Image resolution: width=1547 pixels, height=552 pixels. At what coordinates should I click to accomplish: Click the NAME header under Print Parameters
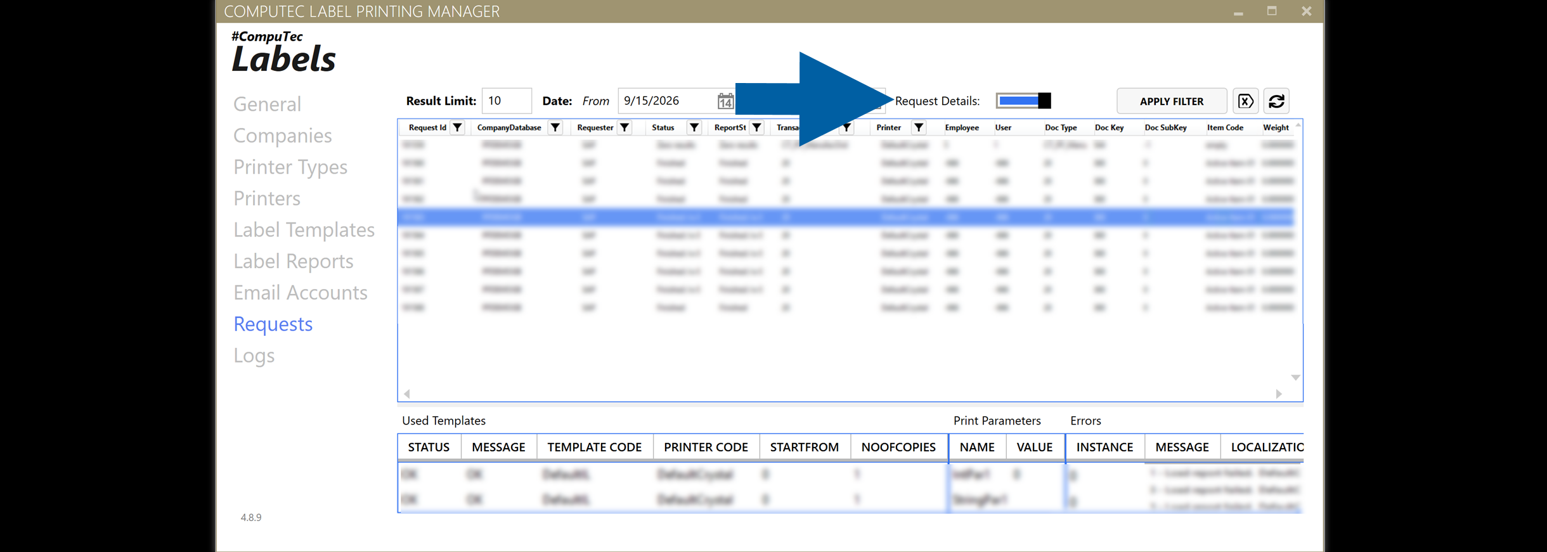(977, 447)
